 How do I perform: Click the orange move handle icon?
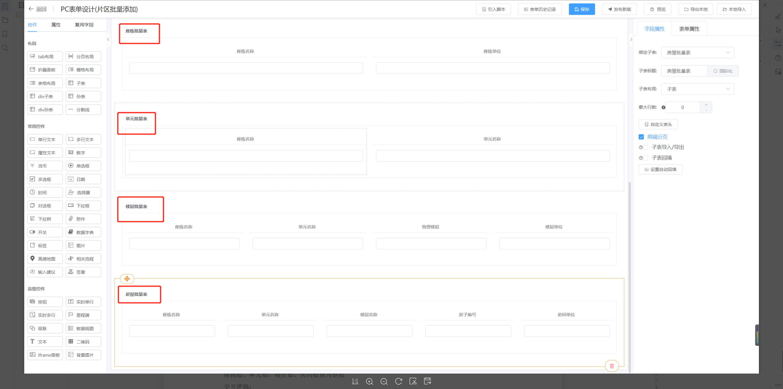click(x=127, y=279)
